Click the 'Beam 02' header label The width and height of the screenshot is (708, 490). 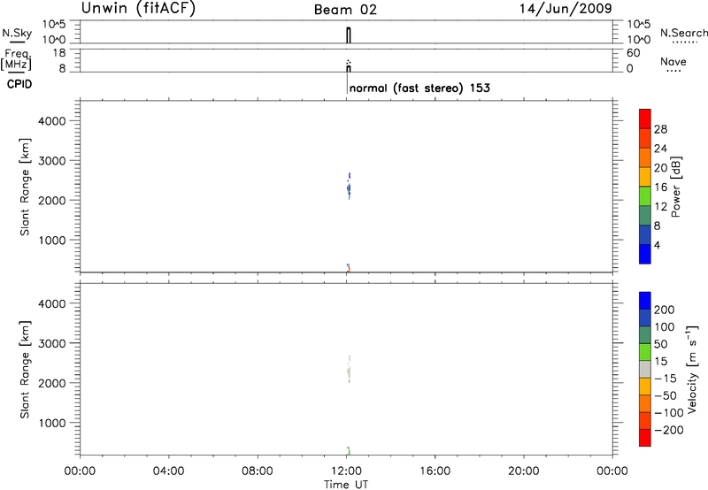(x=345, y=10)
